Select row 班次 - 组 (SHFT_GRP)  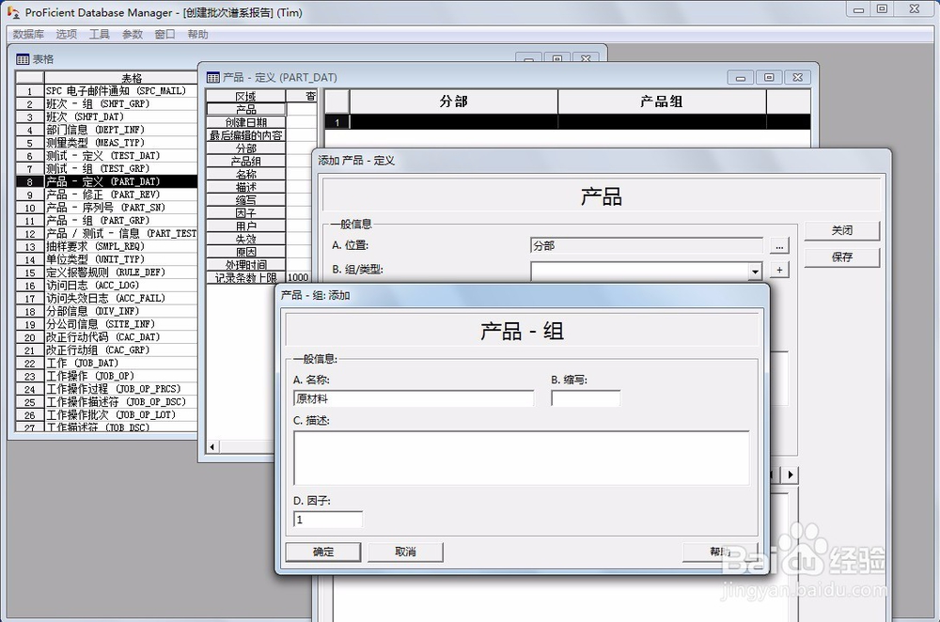[120, 103]
